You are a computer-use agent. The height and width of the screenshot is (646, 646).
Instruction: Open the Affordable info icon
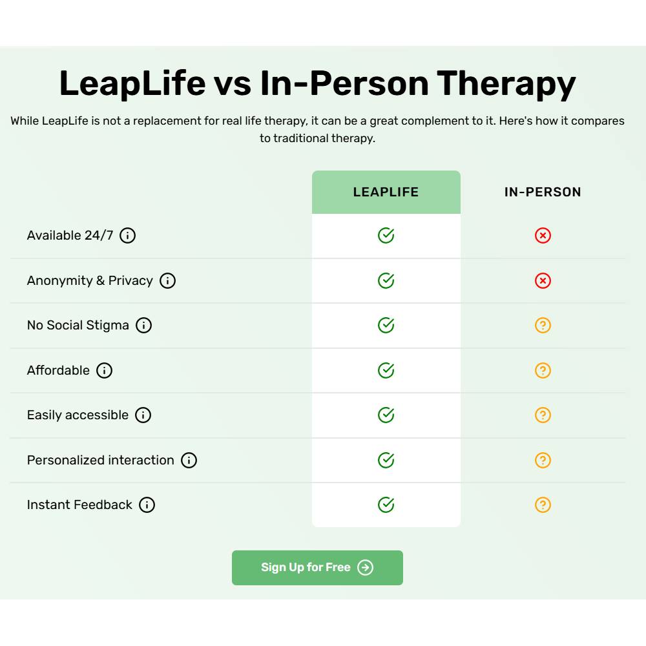(104, 370)
